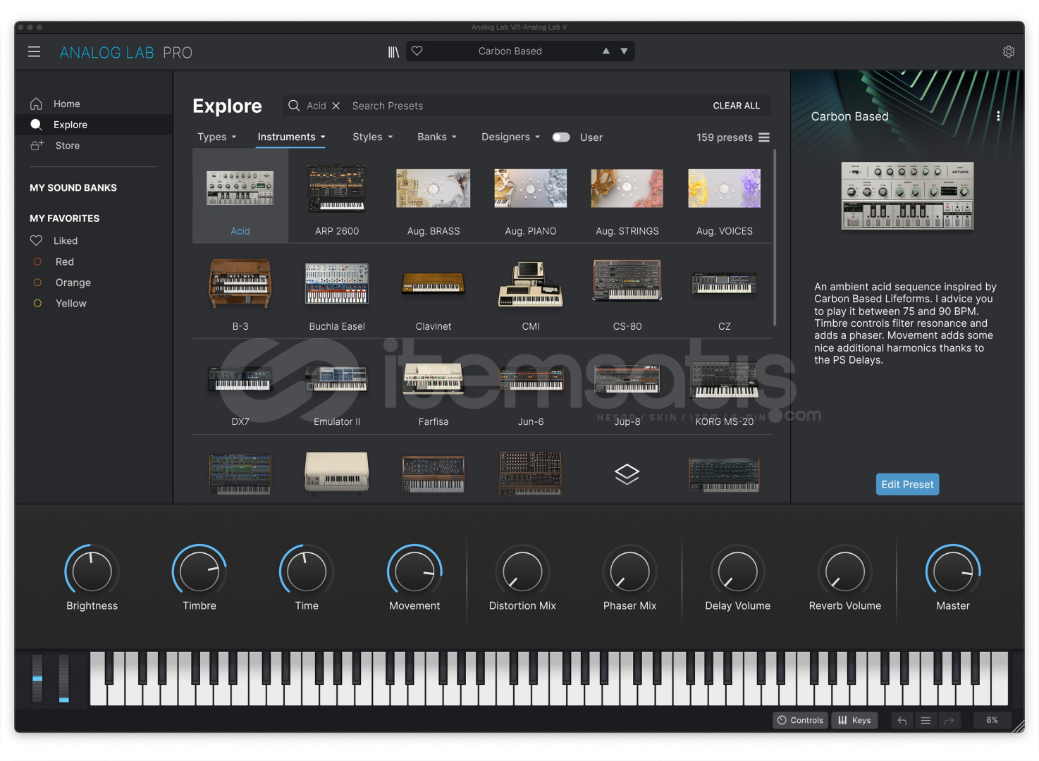
Task: Select the Acid instrument
Action: (240, 197)
